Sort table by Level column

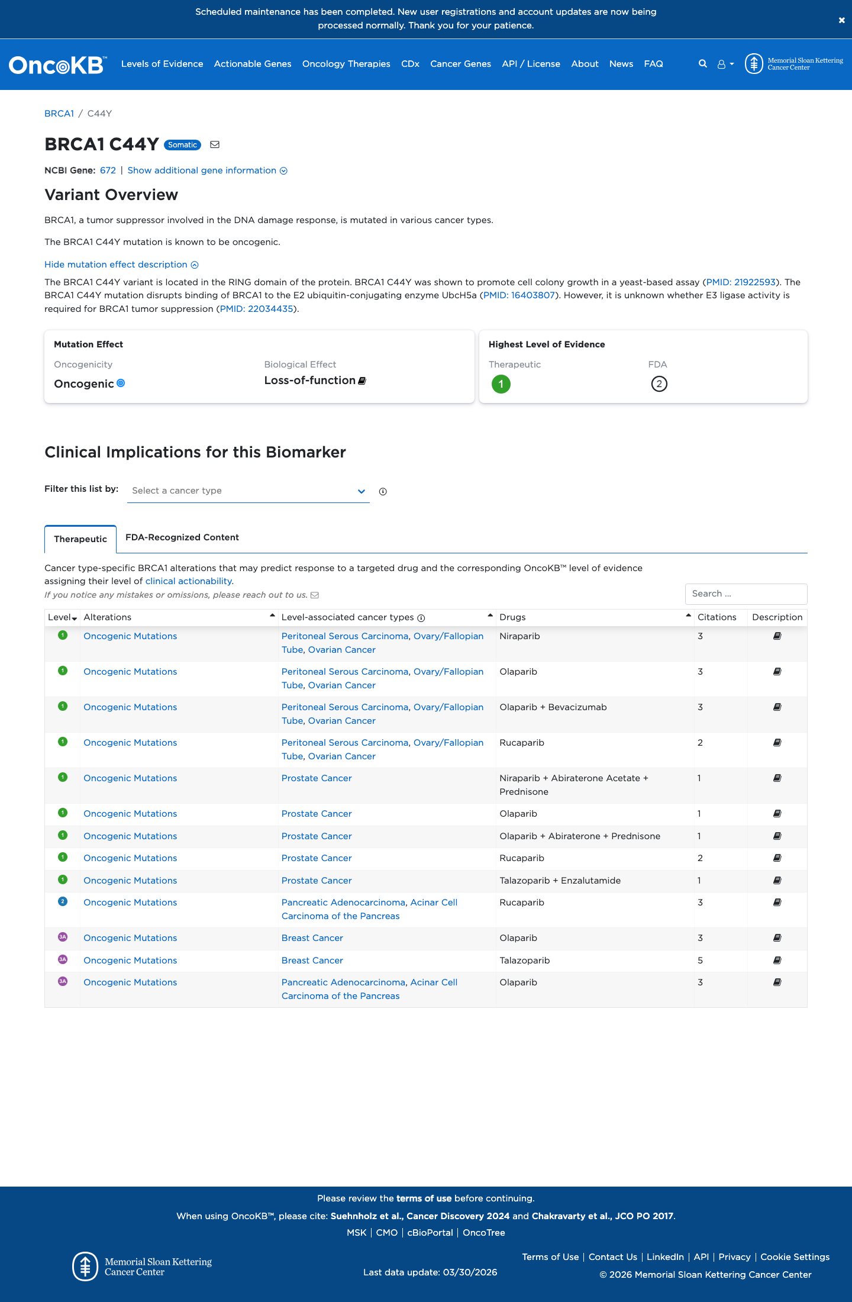coord(63,617)
